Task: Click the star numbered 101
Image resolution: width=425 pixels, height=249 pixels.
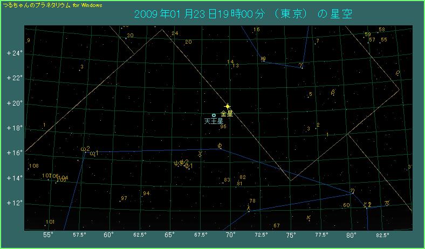Action: (x=50, y=222)
